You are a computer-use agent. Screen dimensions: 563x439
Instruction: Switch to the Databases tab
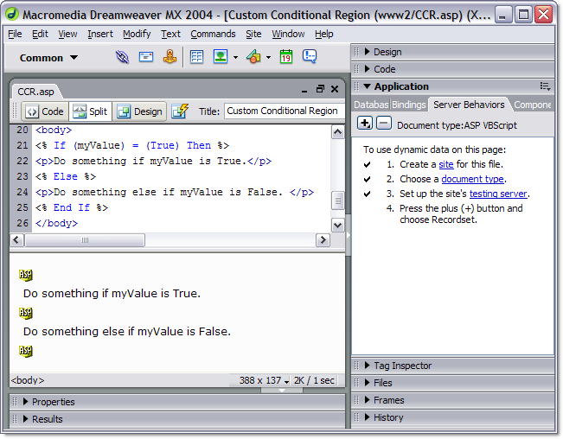[x=371, y=105]
